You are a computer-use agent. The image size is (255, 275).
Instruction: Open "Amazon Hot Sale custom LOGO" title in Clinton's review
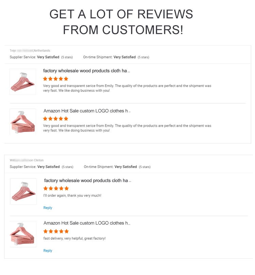click(x=87, y=223)
